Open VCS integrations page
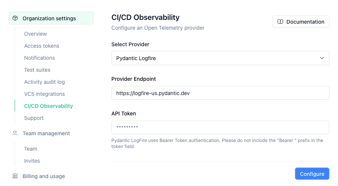 point(44,94)
